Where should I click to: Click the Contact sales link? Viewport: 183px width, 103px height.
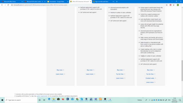pyautogui.click(x=151, y=78)
